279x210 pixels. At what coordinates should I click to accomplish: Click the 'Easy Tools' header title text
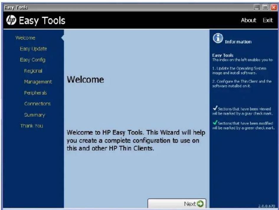[x=42, y=20]
